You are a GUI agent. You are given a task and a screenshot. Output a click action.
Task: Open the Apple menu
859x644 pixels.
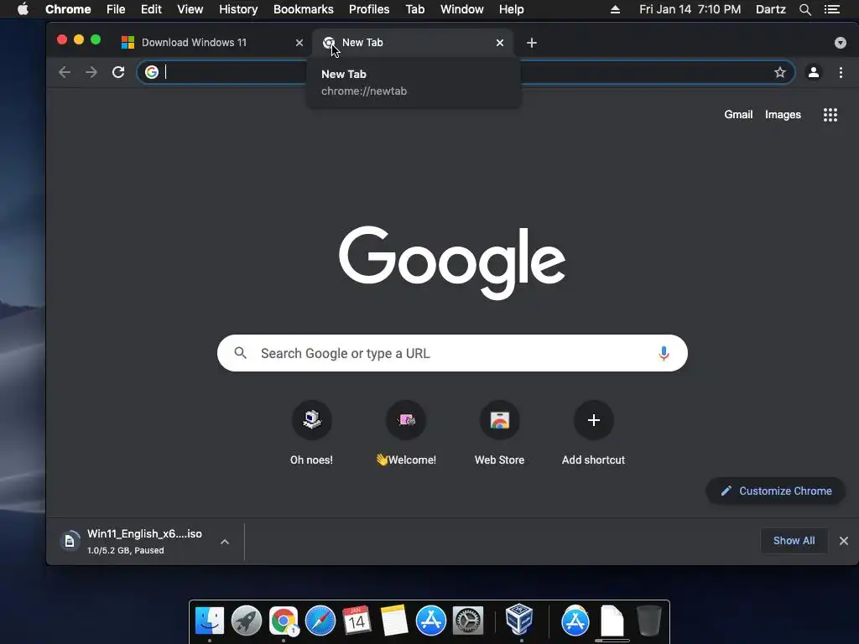point(23,9)
